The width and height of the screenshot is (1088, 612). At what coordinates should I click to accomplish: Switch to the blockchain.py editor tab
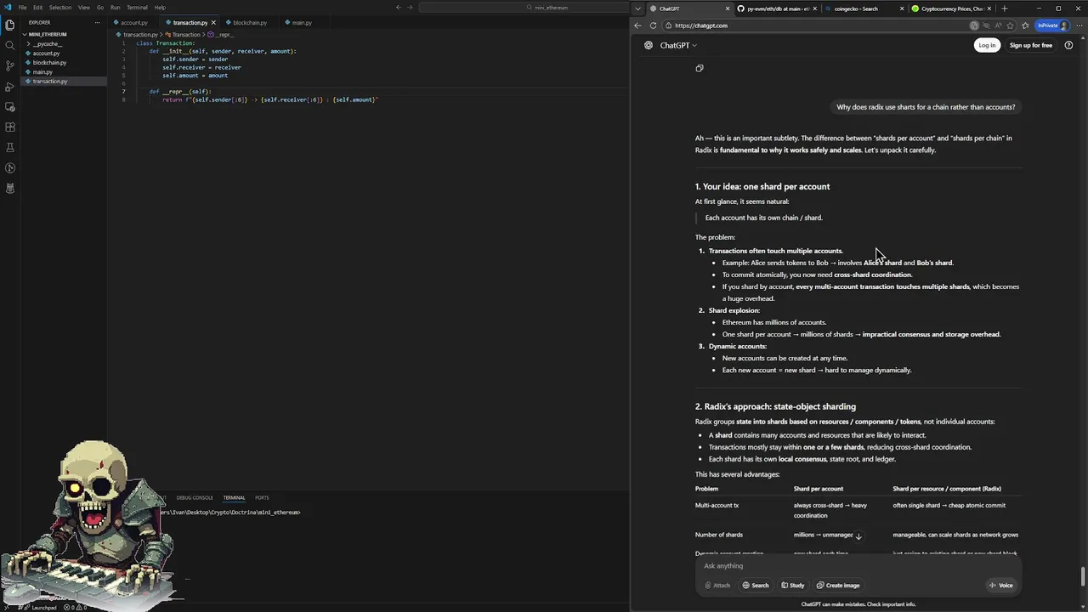[250, 23]
